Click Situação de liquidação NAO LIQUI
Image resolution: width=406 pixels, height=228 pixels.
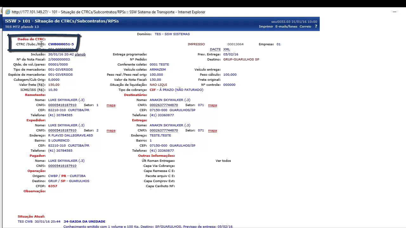158,85
